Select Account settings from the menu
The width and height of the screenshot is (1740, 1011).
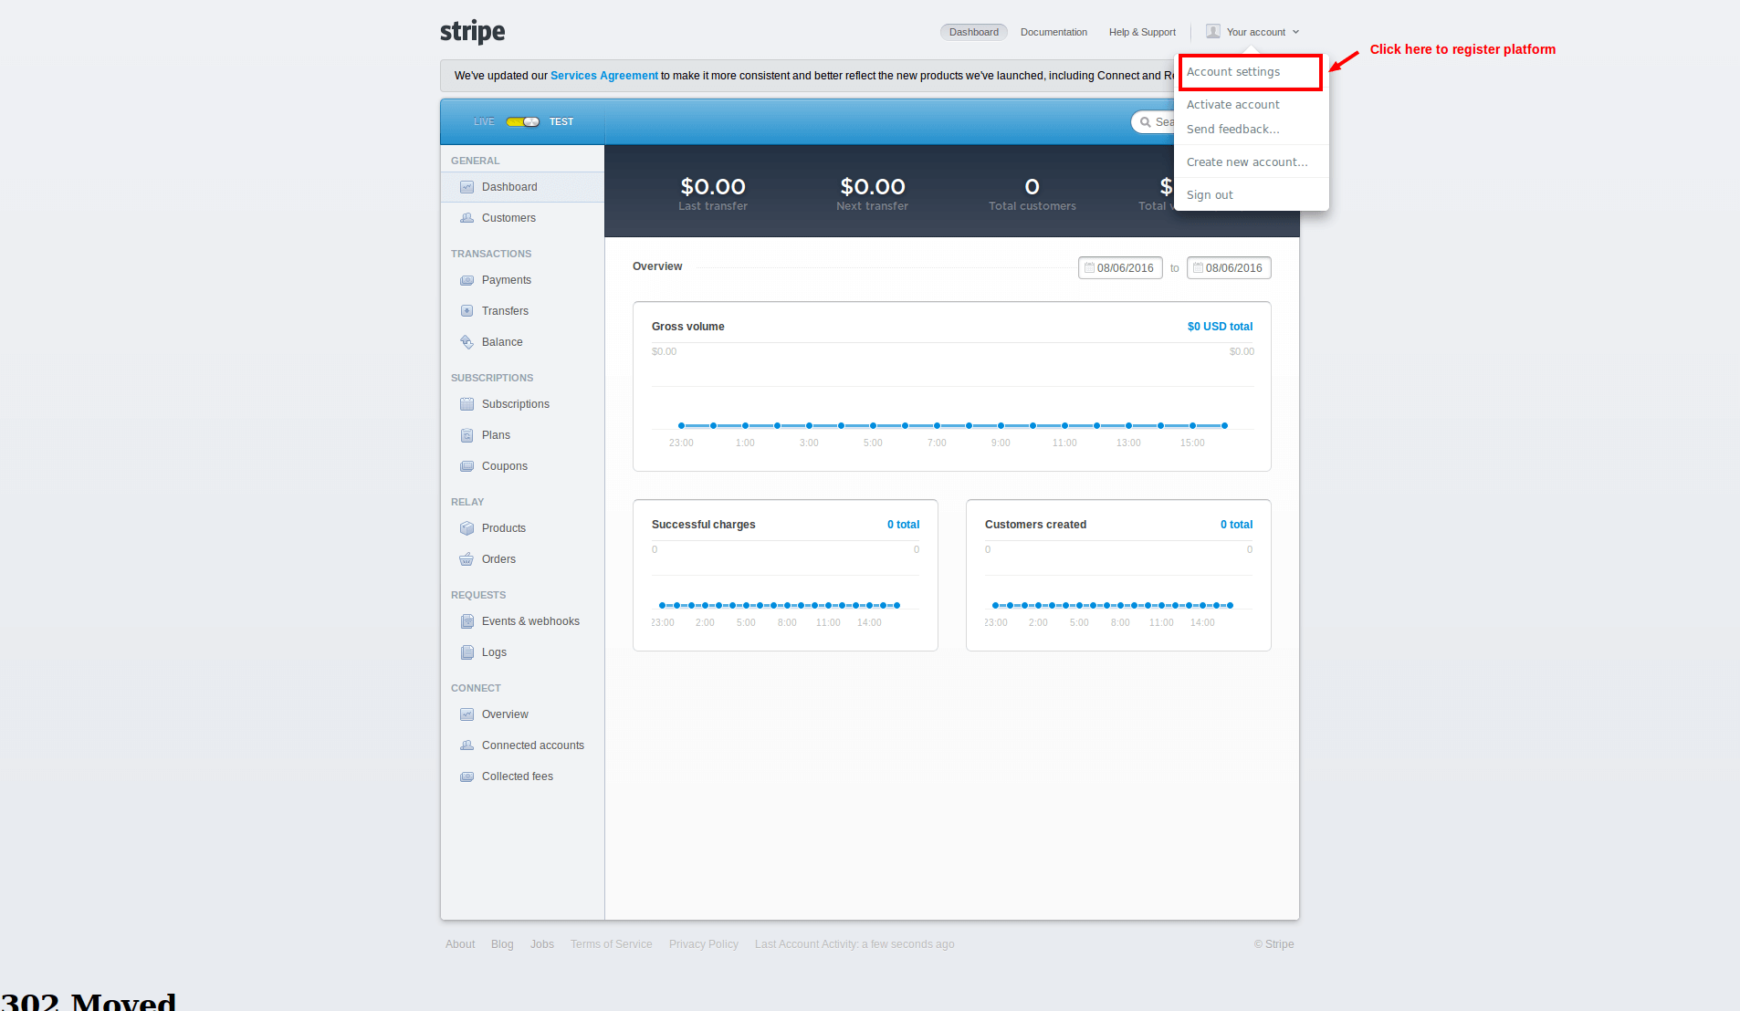(x=1233, y=72)
